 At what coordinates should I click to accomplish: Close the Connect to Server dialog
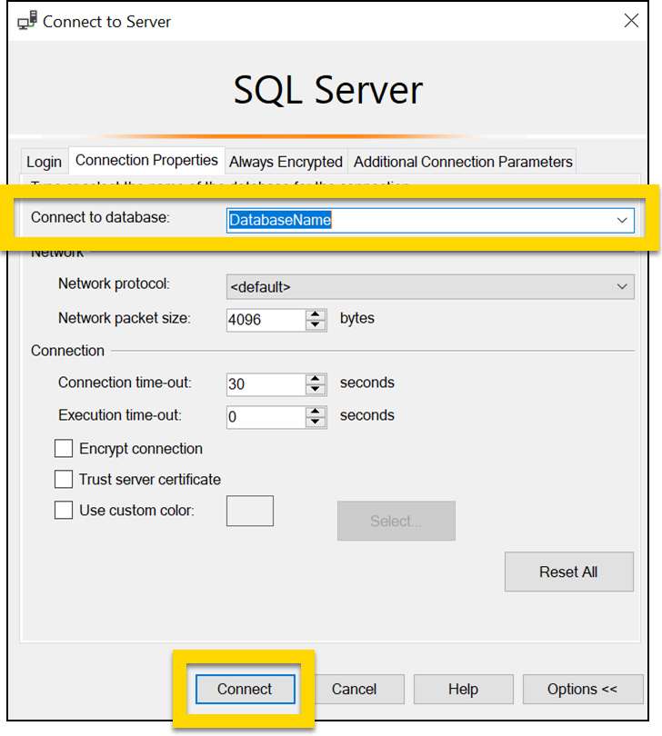pos(630,21)
